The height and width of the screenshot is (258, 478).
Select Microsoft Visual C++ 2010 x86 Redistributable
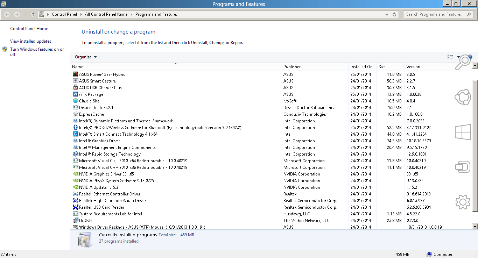click(259, 167)
